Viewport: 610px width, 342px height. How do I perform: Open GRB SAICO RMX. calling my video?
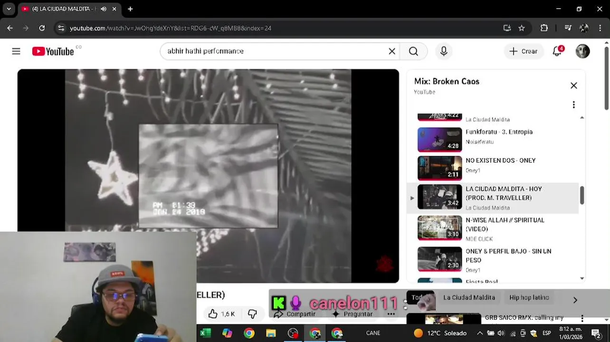coord(524,317)
